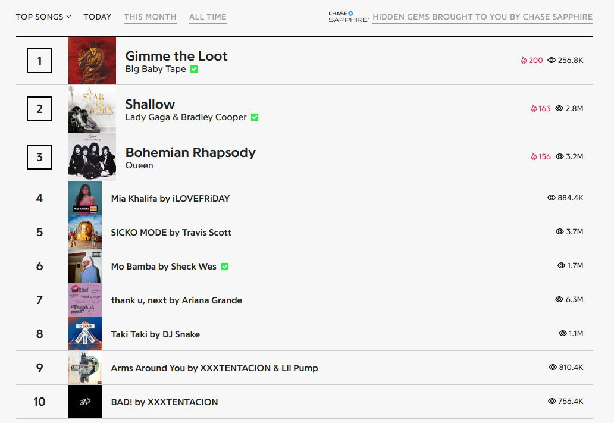Open Queen album cover thumbnail
This screenshot has height=423, width=614.
[x=92, y=157]
